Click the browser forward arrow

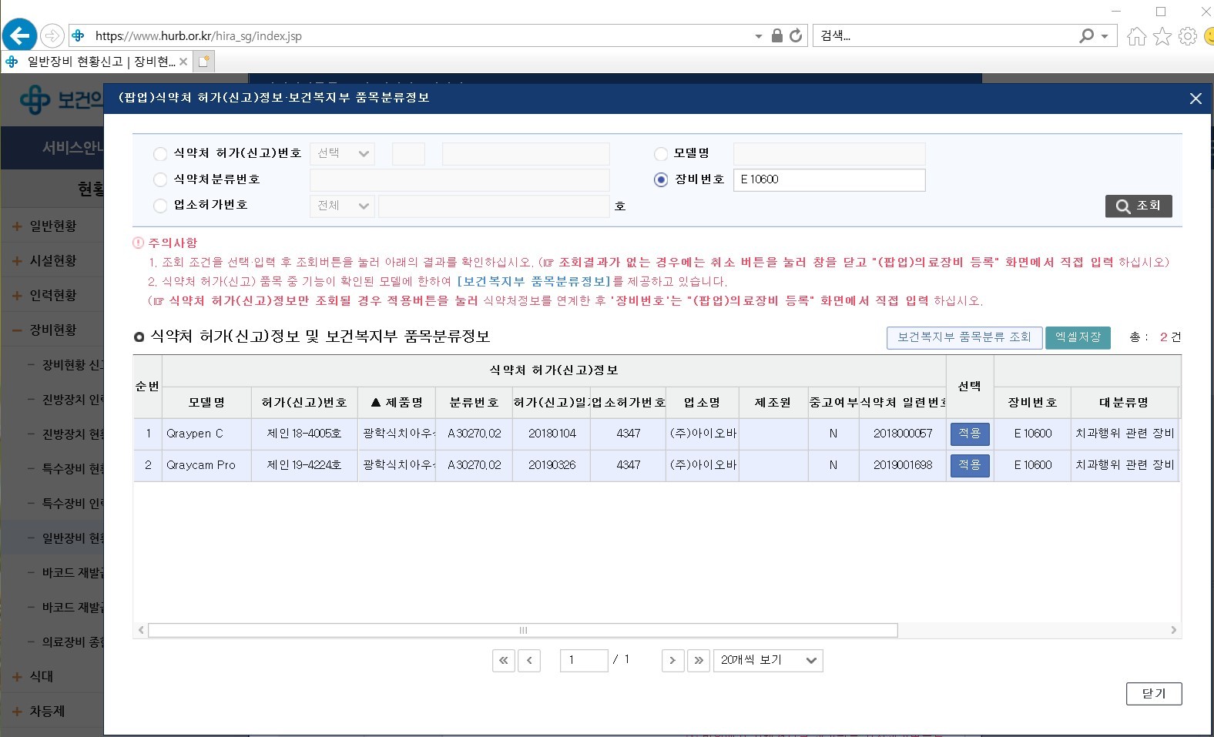[52, 35]
